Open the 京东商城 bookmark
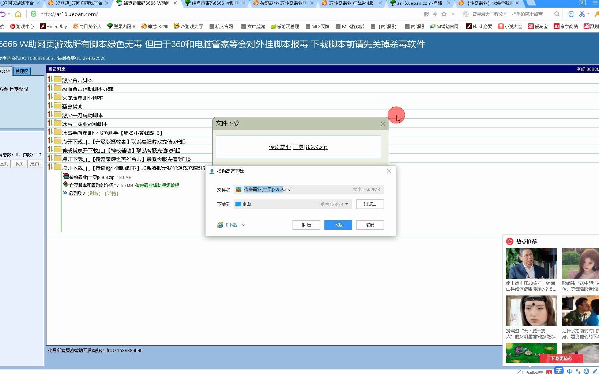 (566, 26)
